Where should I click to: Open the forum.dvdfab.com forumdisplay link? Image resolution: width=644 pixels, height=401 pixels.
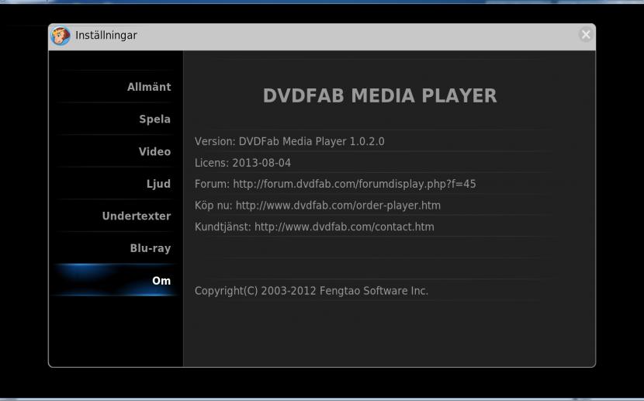coord(355,184)
